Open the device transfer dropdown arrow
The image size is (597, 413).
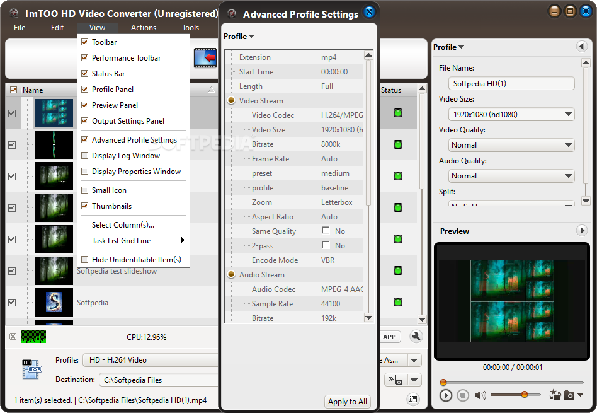coord(414,380)
